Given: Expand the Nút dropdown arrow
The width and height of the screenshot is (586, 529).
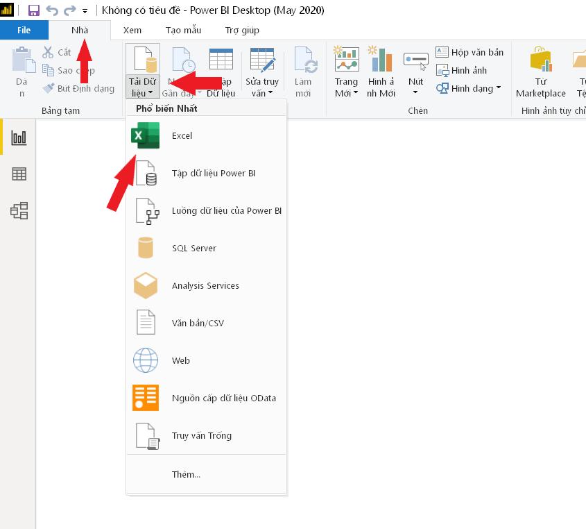Looking at the screenshot, I should point(415,92).
